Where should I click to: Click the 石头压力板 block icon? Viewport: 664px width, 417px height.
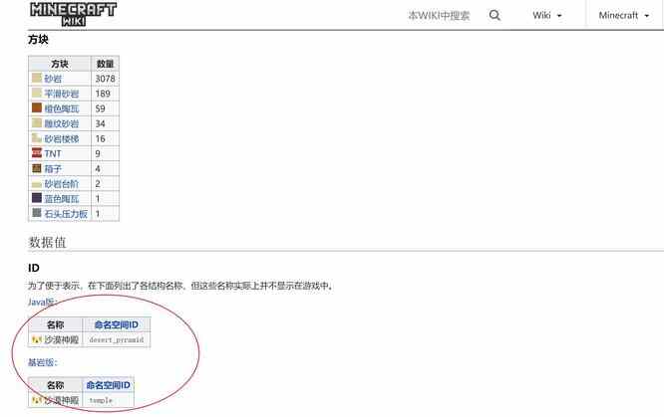click(37, 214)
